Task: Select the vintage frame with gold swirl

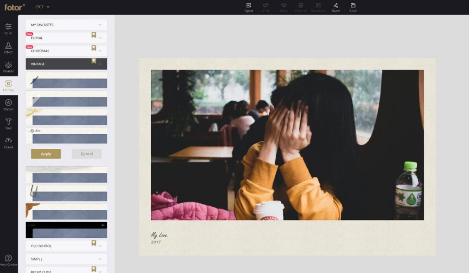Action: [x=66, y=117]
